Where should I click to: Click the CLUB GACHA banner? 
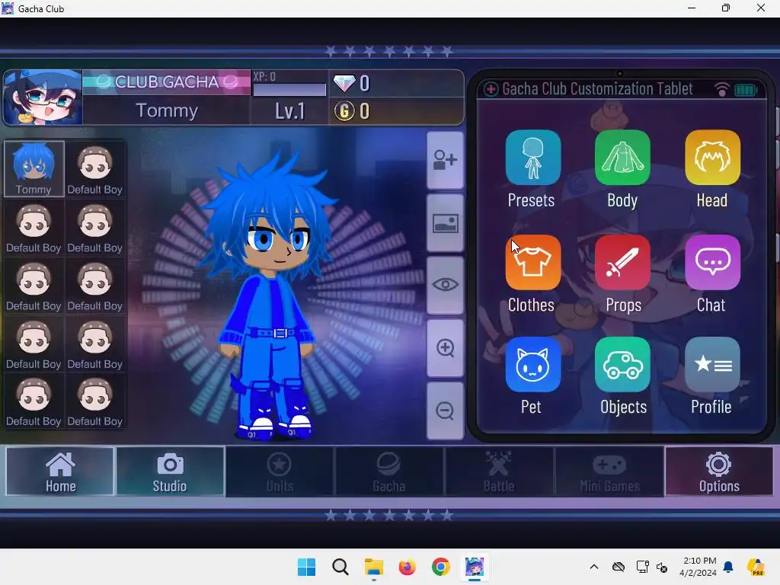pos(167,82)
